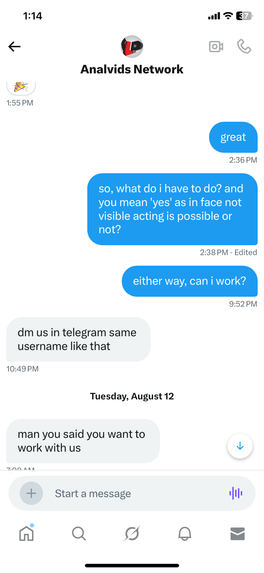Open the Analvids Network profile picture
264x573 pixels.
(x=132, y=47)
